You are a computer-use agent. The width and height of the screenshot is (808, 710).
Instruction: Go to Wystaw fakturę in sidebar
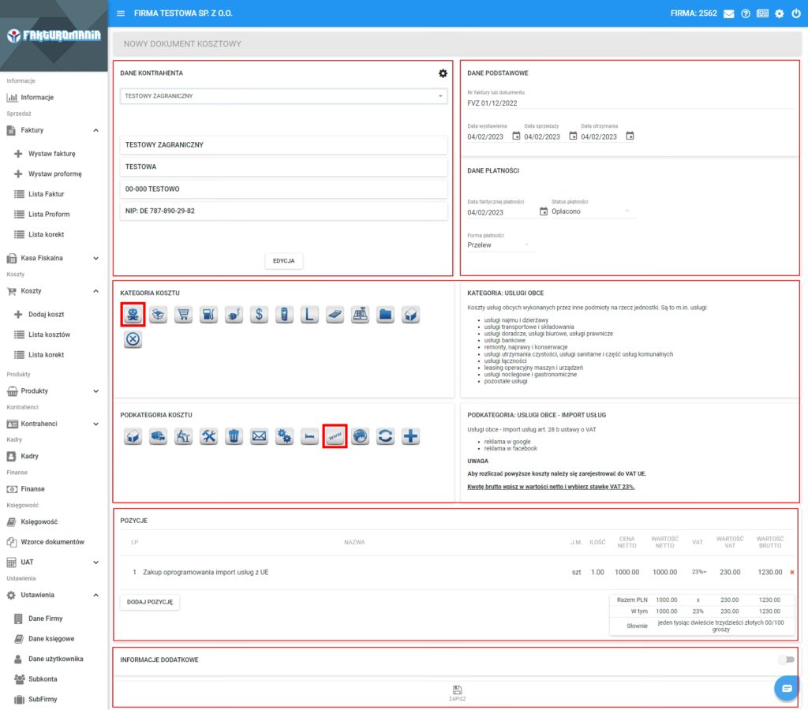pos(51,154)
